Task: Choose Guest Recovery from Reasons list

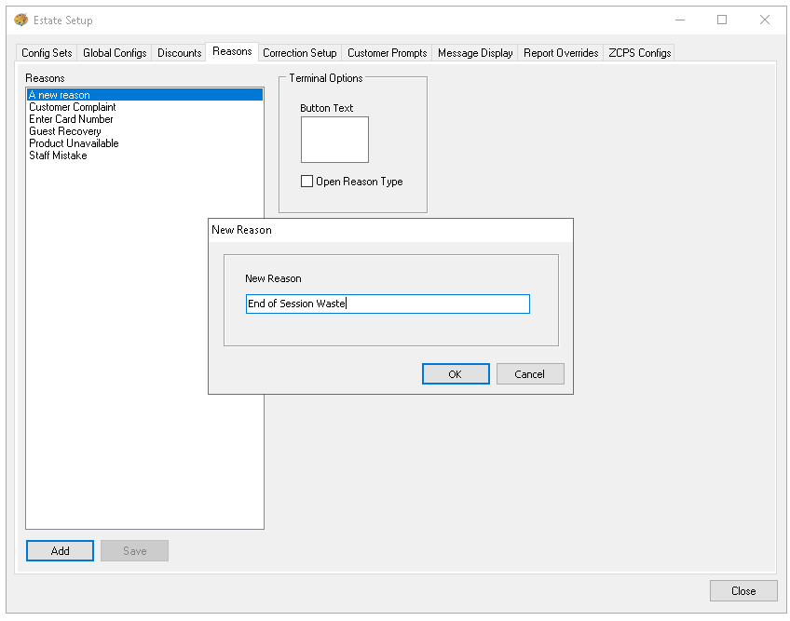Action: [x=65, y=131]
